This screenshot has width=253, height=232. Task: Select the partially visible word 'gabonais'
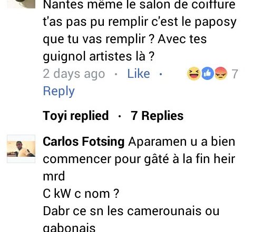[x=69, y=227]
